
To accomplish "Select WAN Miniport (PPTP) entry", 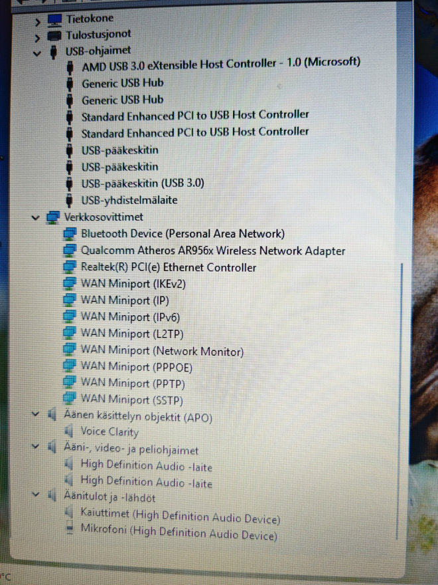I will pyautogui.click(x=133, y=384).
